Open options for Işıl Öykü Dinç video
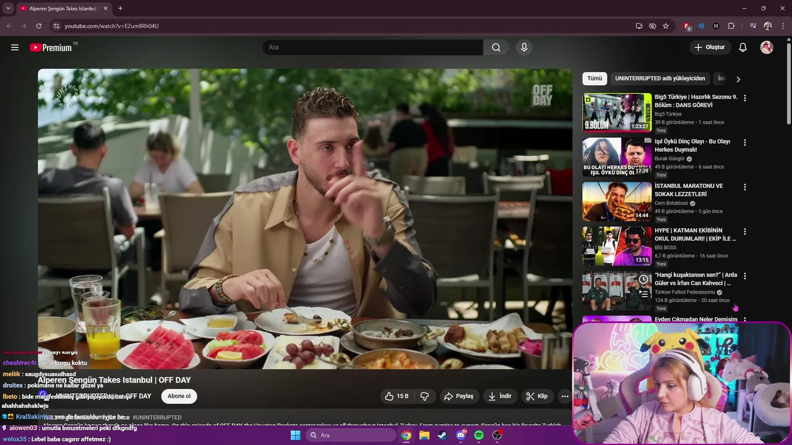792x445 pixels. click(x=745, y=143)
